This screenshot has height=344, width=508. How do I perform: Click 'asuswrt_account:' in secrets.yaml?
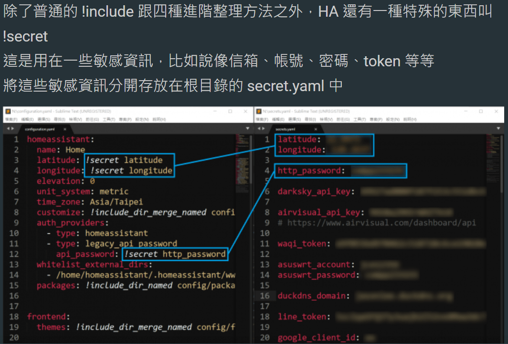click(x=316, y=264)
